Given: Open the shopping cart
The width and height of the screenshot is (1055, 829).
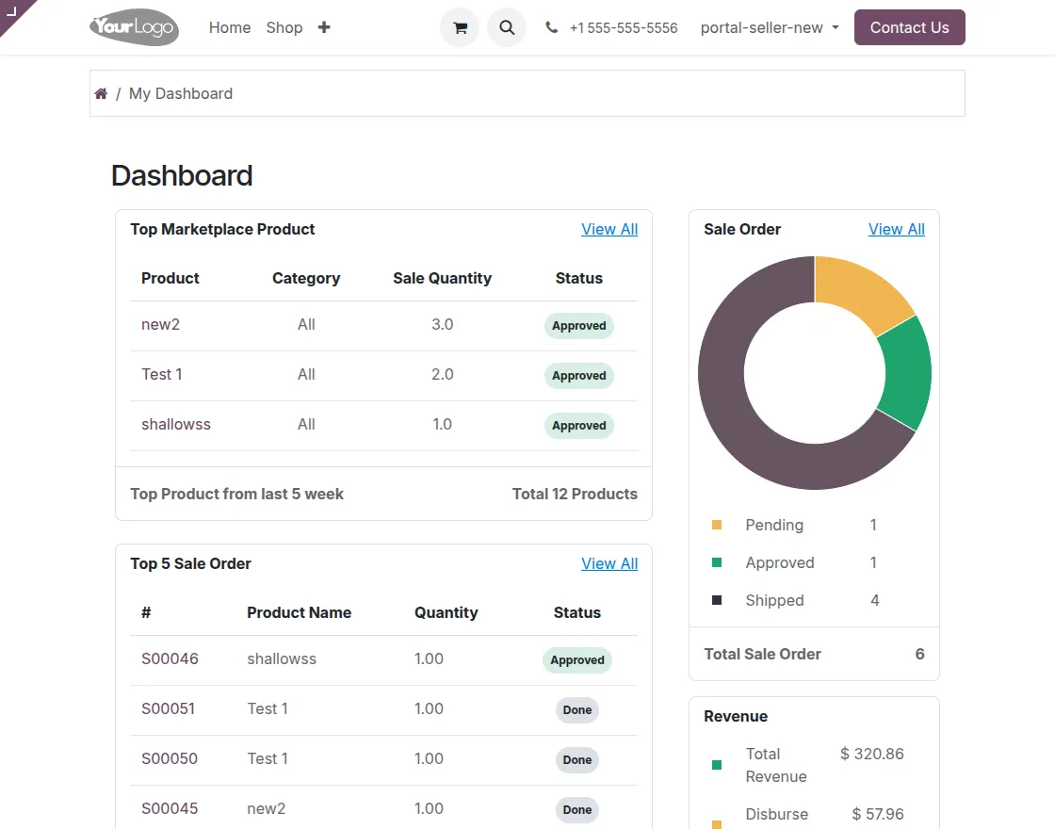Looking at the screenshot, I should tap(460, 27).
